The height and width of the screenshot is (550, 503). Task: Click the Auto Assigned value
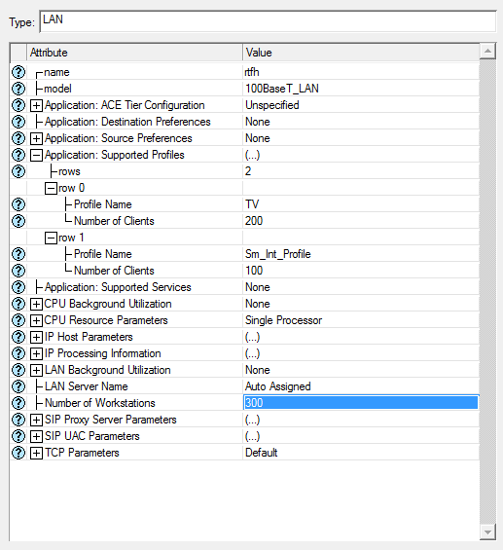click(x=361, y=386)
